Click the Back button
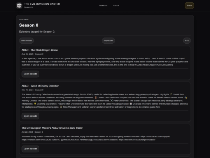The image size is (210, 158). click(x=189, y=5)
